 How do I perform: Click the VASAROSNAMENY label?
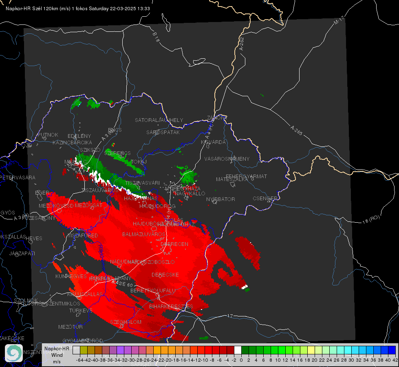point(227,159)
